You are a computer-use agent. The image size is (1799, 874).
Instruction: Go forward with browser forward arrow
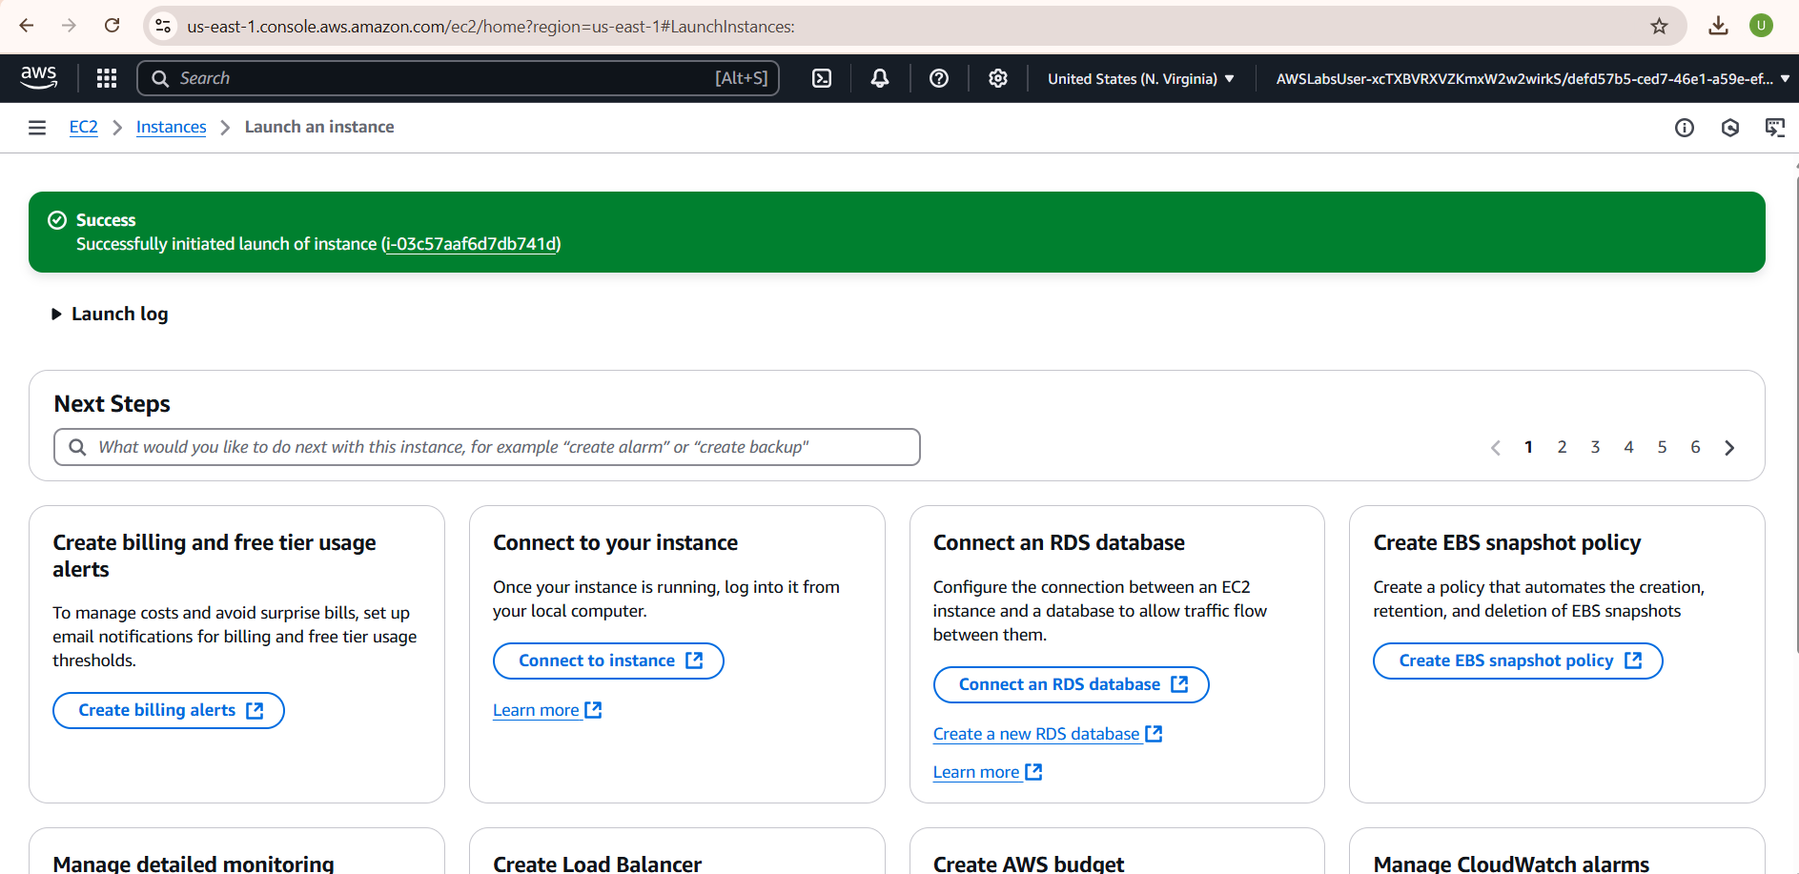[x=69, y=26]
